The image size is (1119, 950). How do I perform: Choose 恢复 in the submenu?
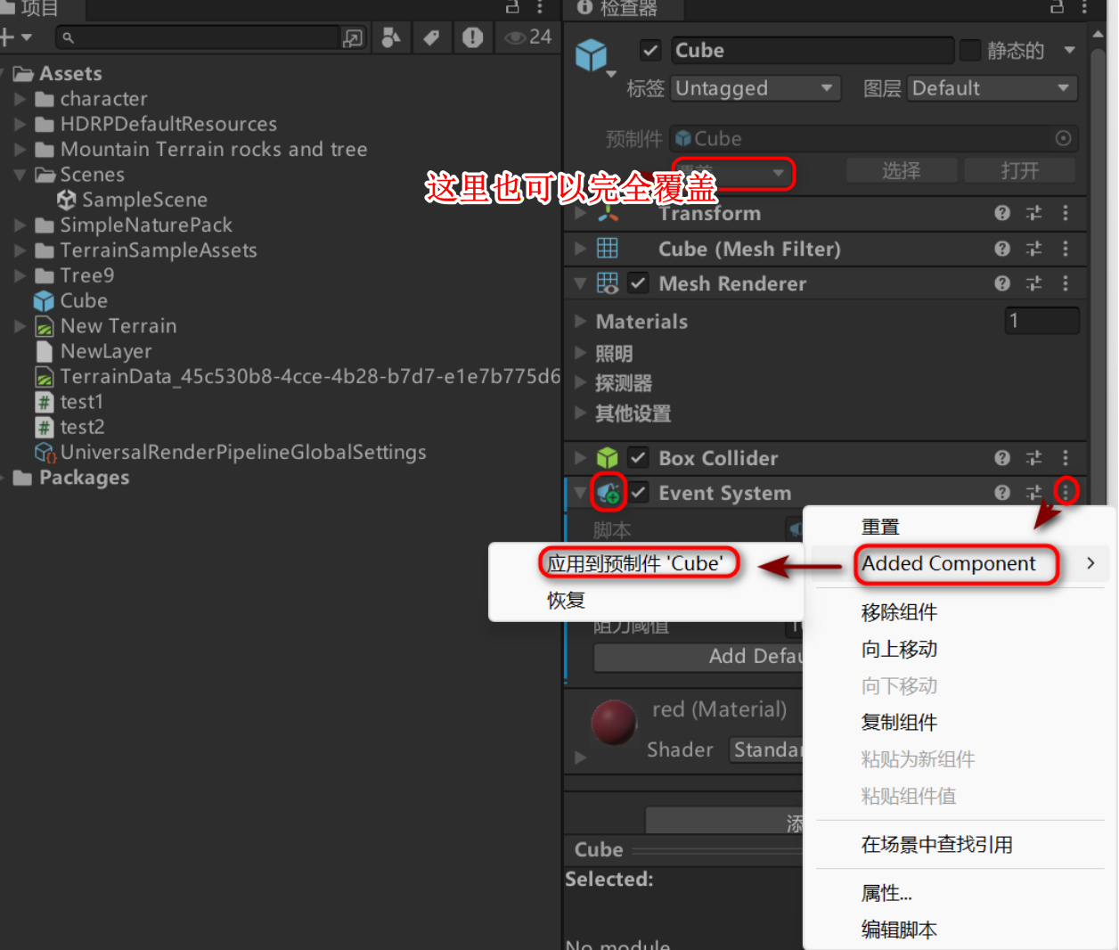(647, 601)
